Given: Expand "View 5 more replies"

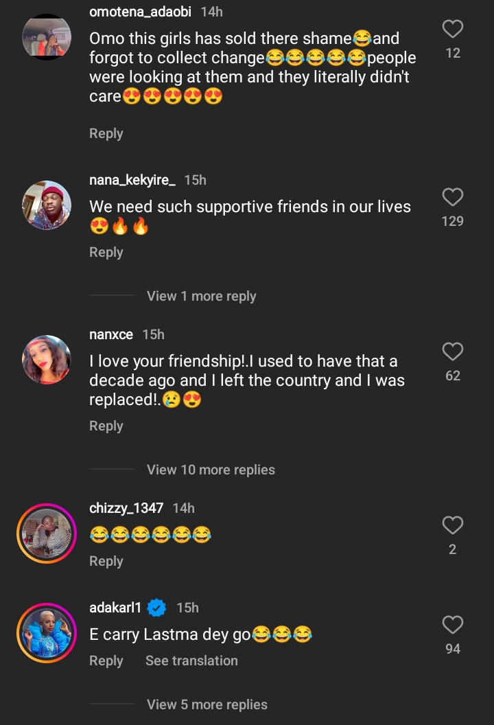Looking at the screenshot, I should 207,705.
